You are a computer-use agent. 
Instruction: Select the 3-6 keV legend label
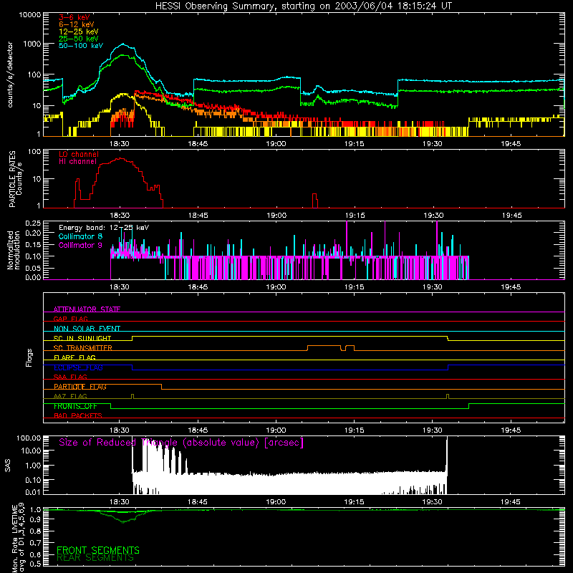click(74, 17)
